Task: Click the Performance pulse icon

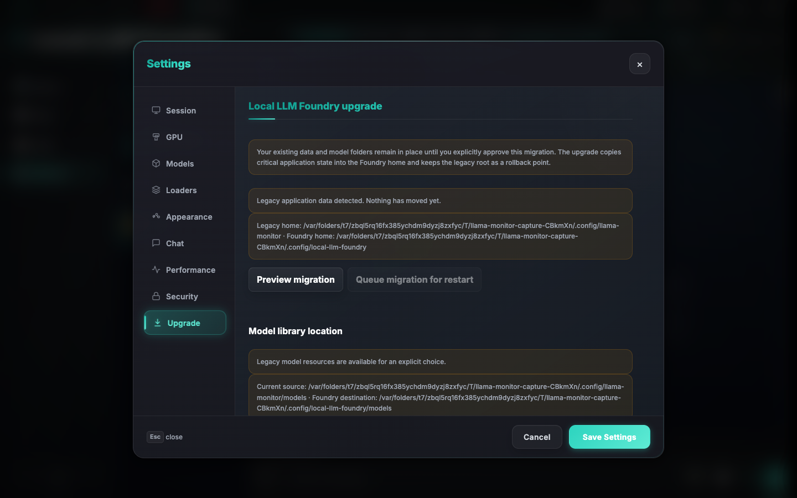Action: [x=156, y=269]
